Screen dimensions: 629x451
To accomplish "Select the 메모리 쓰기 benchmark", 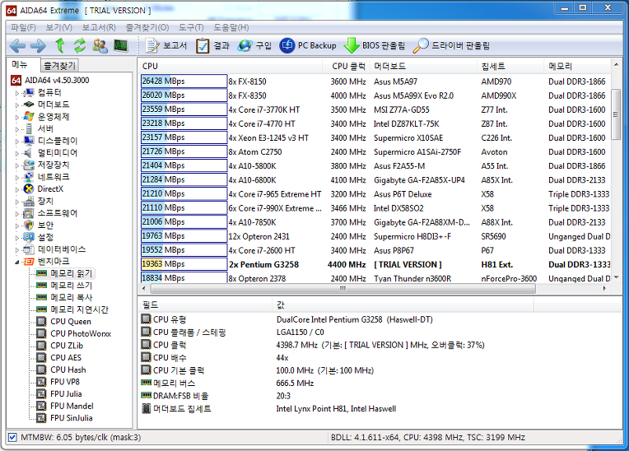I will click(x=72, y=286).
